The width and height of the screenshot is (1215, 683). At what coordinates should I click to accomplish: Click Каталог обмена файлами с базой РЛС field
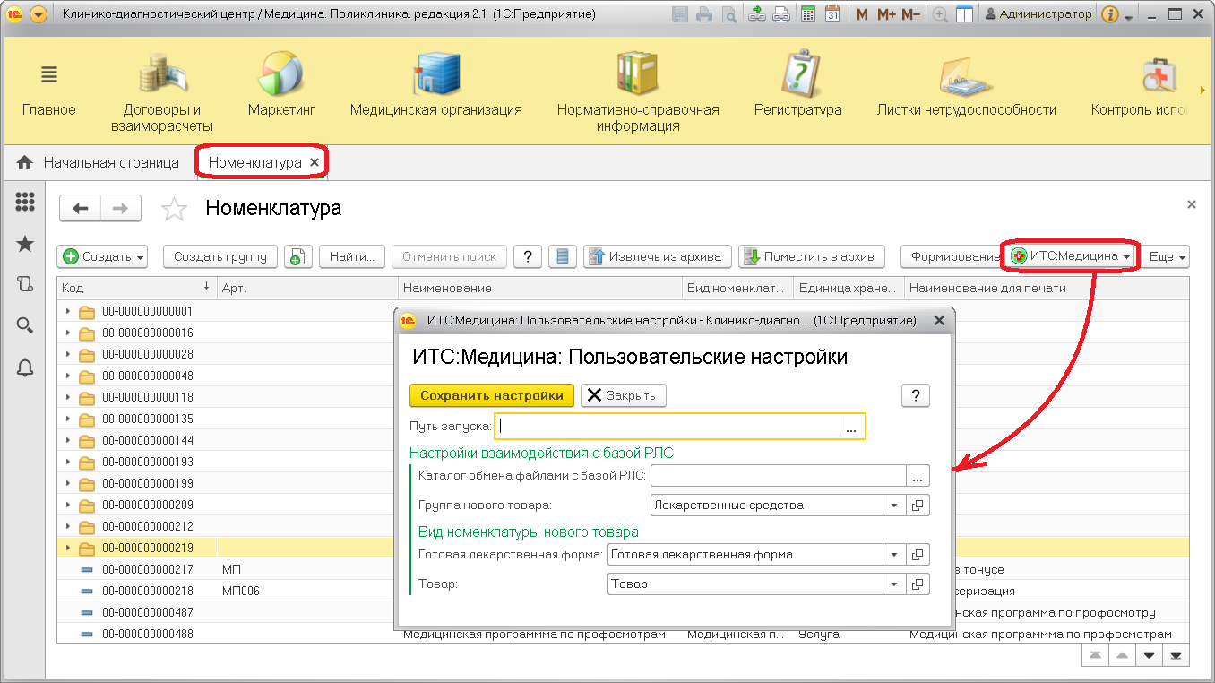pyautogui.click(x=778, y=476)
